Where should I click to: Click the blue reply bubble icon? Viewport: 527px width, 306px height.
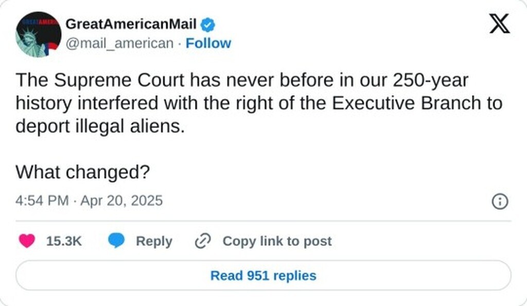point(116,241)
